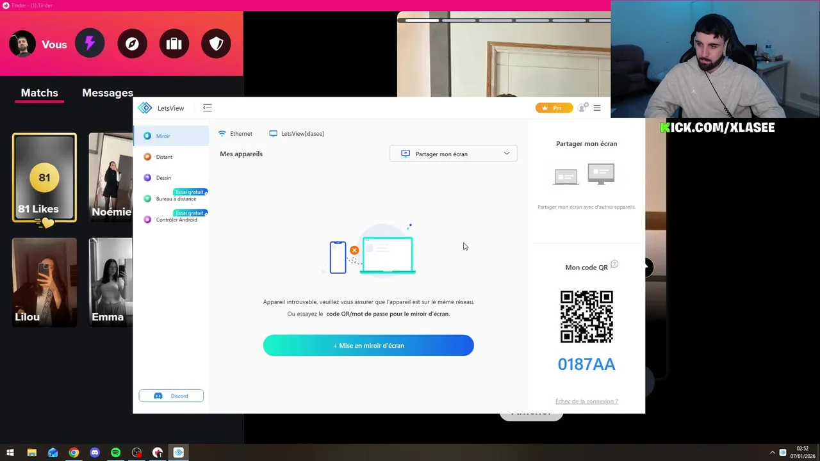820x461 pixels.
Task: Click the 0187AA connection code
Action: point(586,364)
